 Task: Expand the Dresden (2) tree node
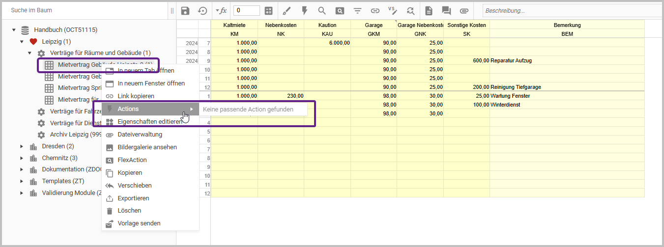click(x=21, y=146)
